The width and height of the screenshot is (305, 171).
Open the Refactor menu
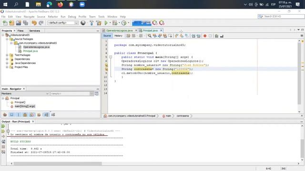pyautogui.click(x=53, y=17)
